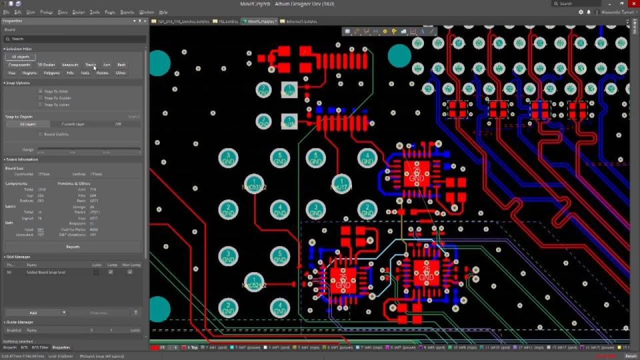Toggle the Fills selection filter
This screenshot has height=360, width=640.
point(70,73)
